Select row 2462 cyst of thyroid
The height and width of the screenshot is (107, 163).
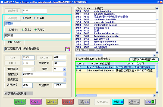tap(115, 39)
